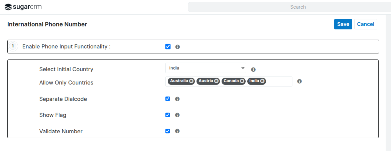Click info icon beside Enable Phone Input checkbox
The height and width of the screenshot is (151, 391).
click(x=177, y=47)
